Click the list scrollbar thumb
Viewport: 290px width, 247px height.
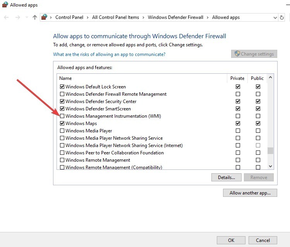click(x=270, y=151)
